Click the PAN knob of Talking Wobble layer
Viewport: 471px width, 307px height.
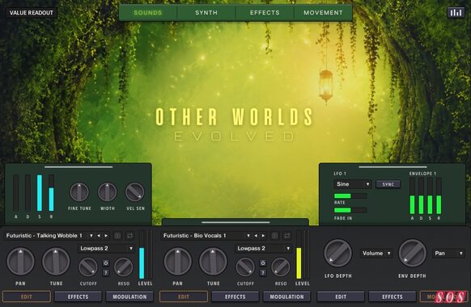point(20,262)
